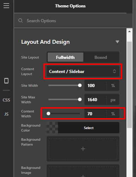Open the Content Layout dropdown
This screenshot has width=136, height=177.
point(83,71)
